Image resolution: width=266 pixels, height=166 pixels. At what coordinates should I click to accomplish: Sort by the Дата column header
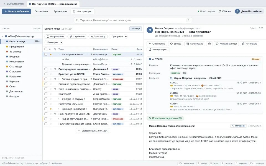click(x=139, y=49)
